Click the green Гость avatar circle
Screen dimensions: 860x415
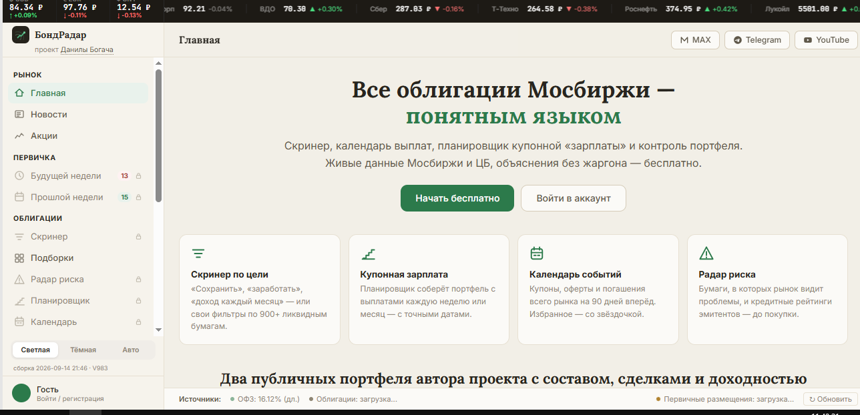pos(21,393)
